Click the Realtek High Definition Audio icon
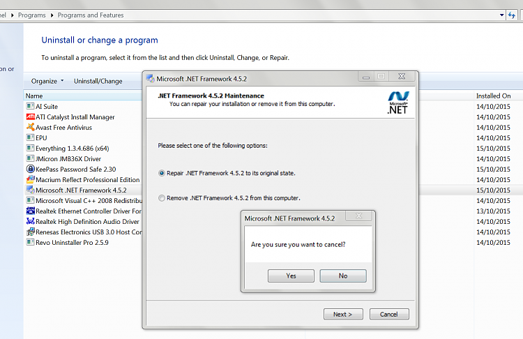523x339 pixels. pos(31,221)
